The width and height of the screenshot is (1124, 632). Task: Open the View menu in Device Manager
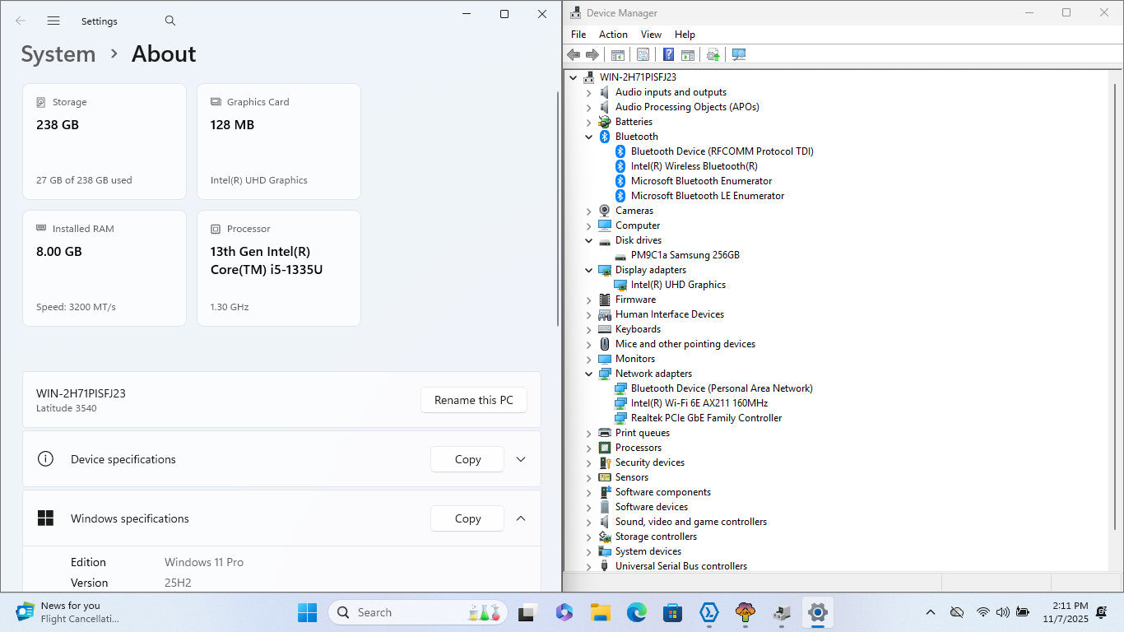click(x=651, y=35)
